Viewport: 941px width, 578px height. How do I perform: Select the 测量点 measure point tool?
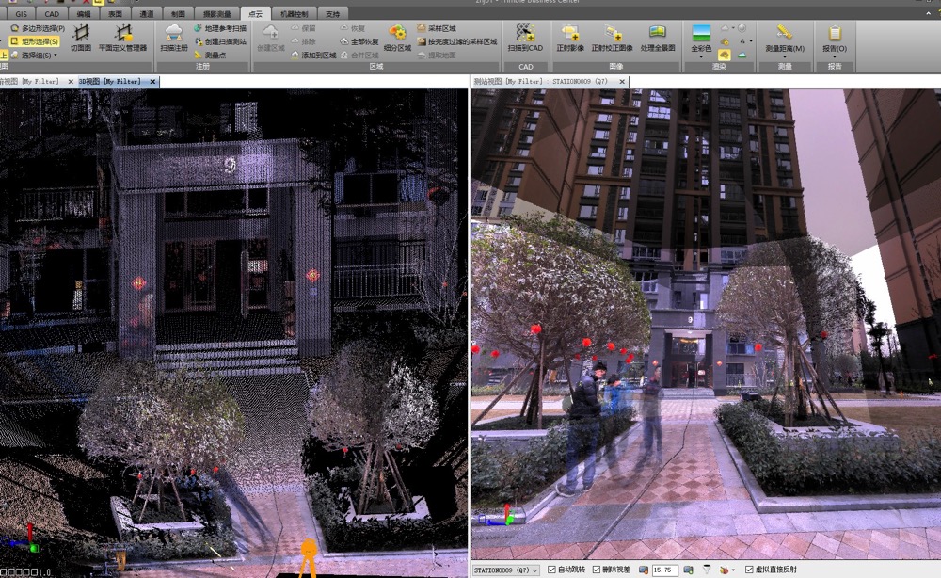pyautogui.click(x=210, y=56)
